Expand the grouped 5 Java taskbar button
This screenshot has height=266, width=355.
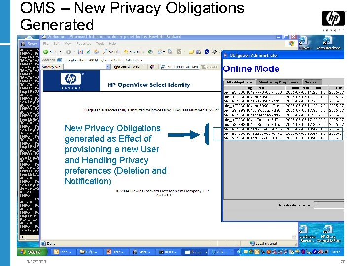(196, 252)
